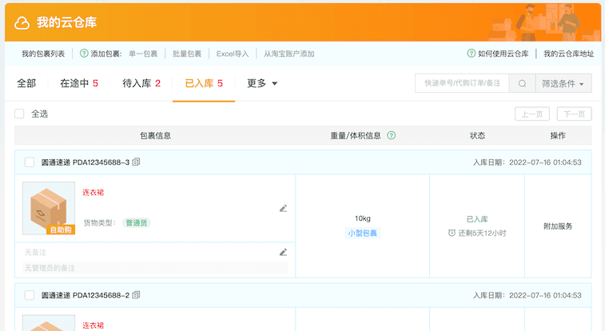This screenshot has width=605, height=331.
Task: Click the 上一页 button
Action: point(532,114)
